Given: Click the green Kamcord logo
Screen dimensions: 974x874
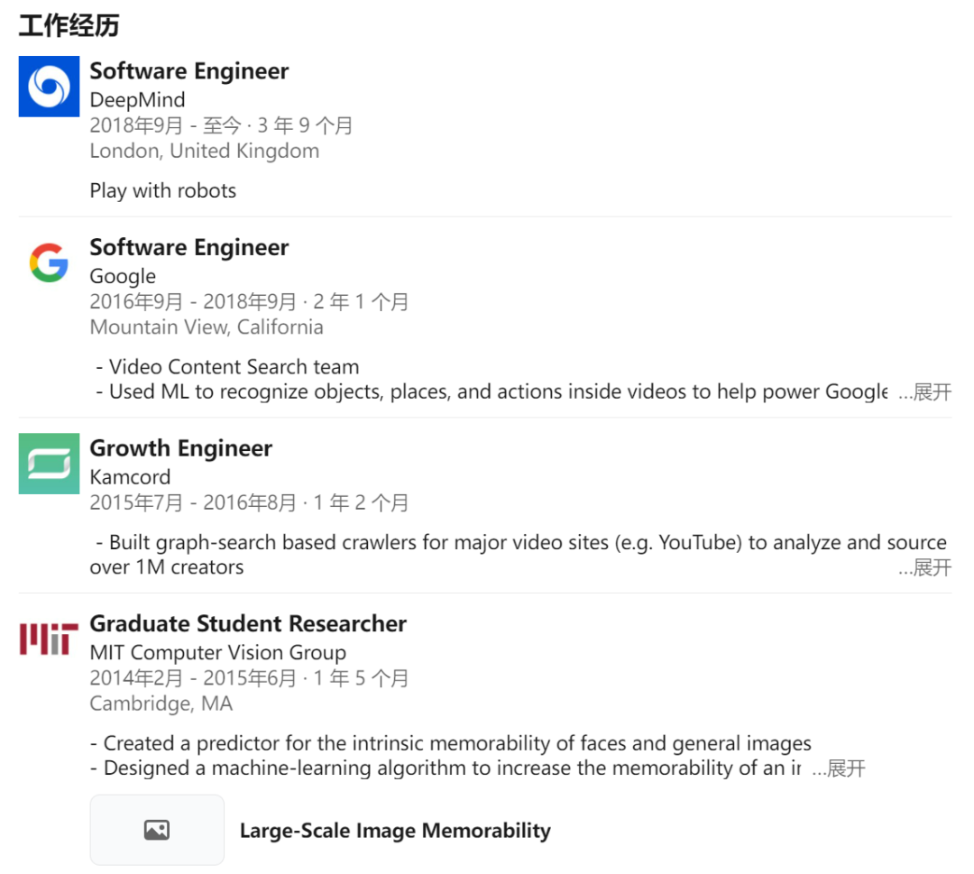Looking at the screenshot, I should 49,464.
